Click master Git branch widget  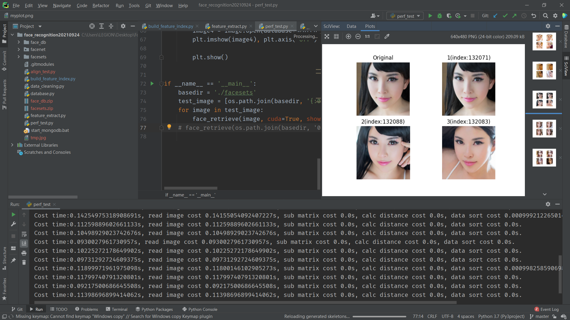(539, 316)
